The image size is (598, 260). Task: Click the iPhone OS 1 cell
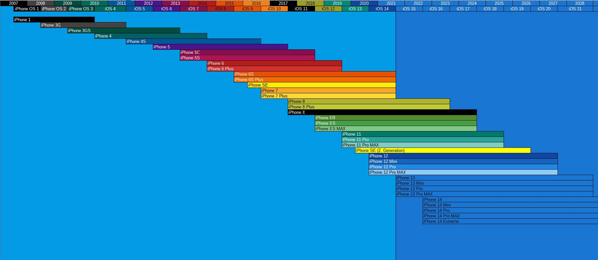[27, 9]
